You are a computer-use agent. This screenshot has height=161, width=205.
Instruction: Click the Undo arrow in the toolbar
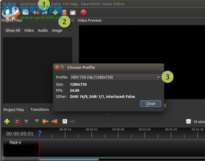tap(36, 13)
